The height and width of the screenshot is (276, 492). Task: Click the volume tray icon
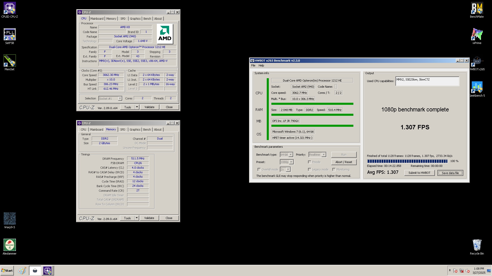point(468,271)
